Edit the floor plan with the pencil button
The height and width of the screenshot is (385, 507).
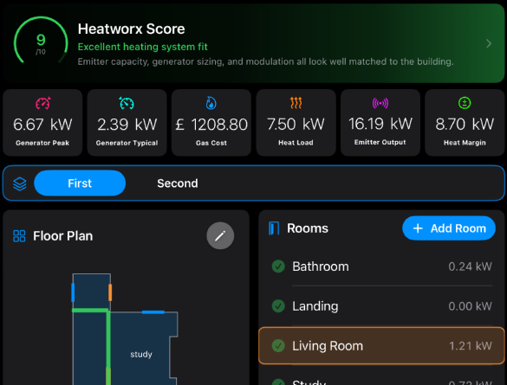[220, 235]
